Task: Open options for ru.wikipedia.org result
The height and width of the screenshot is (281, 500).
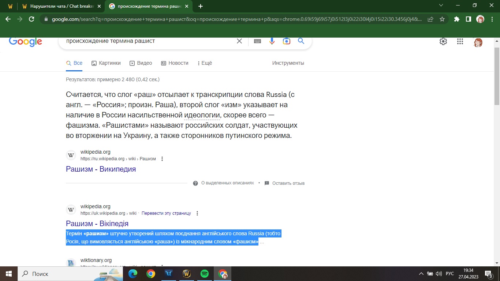Action: point(162,159)
